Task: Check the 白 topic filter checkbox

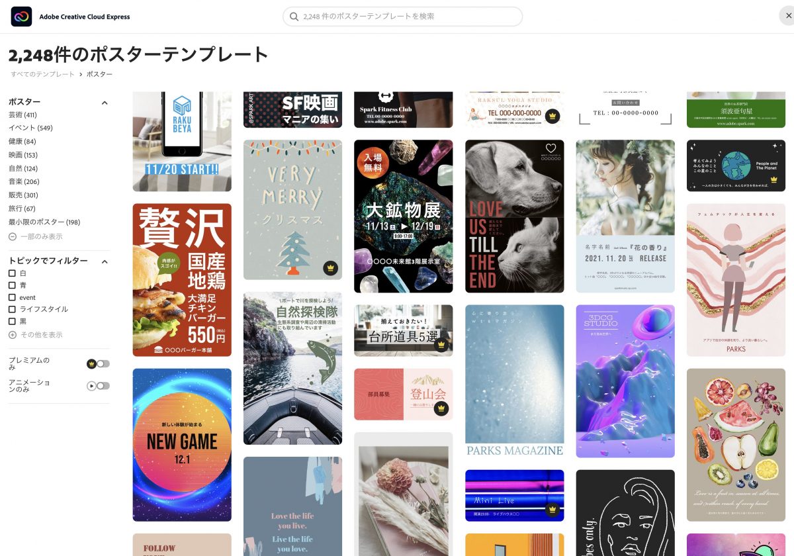Action: (x=12, y=273)
